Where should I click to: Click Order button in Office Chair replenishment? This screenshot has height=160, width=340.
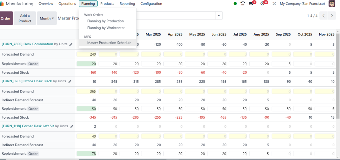tap(33, 109)
